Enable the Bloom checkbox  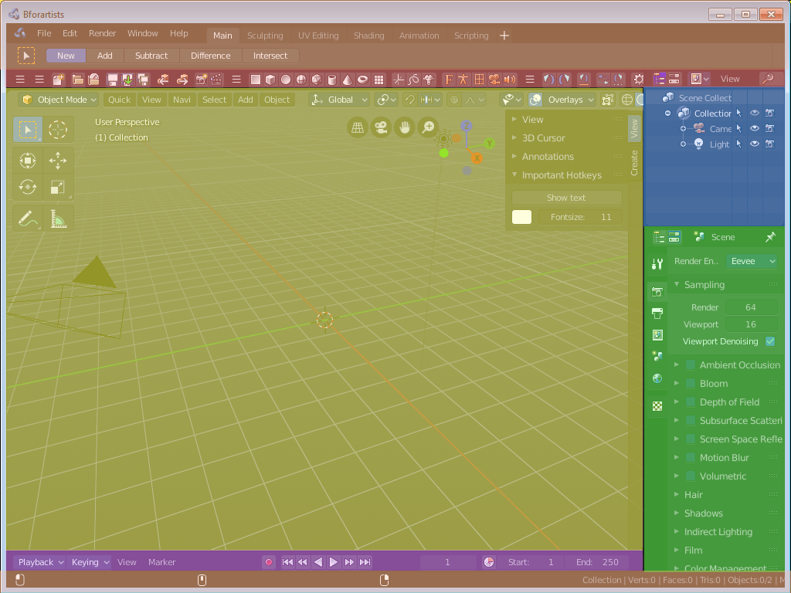[691, 384]
